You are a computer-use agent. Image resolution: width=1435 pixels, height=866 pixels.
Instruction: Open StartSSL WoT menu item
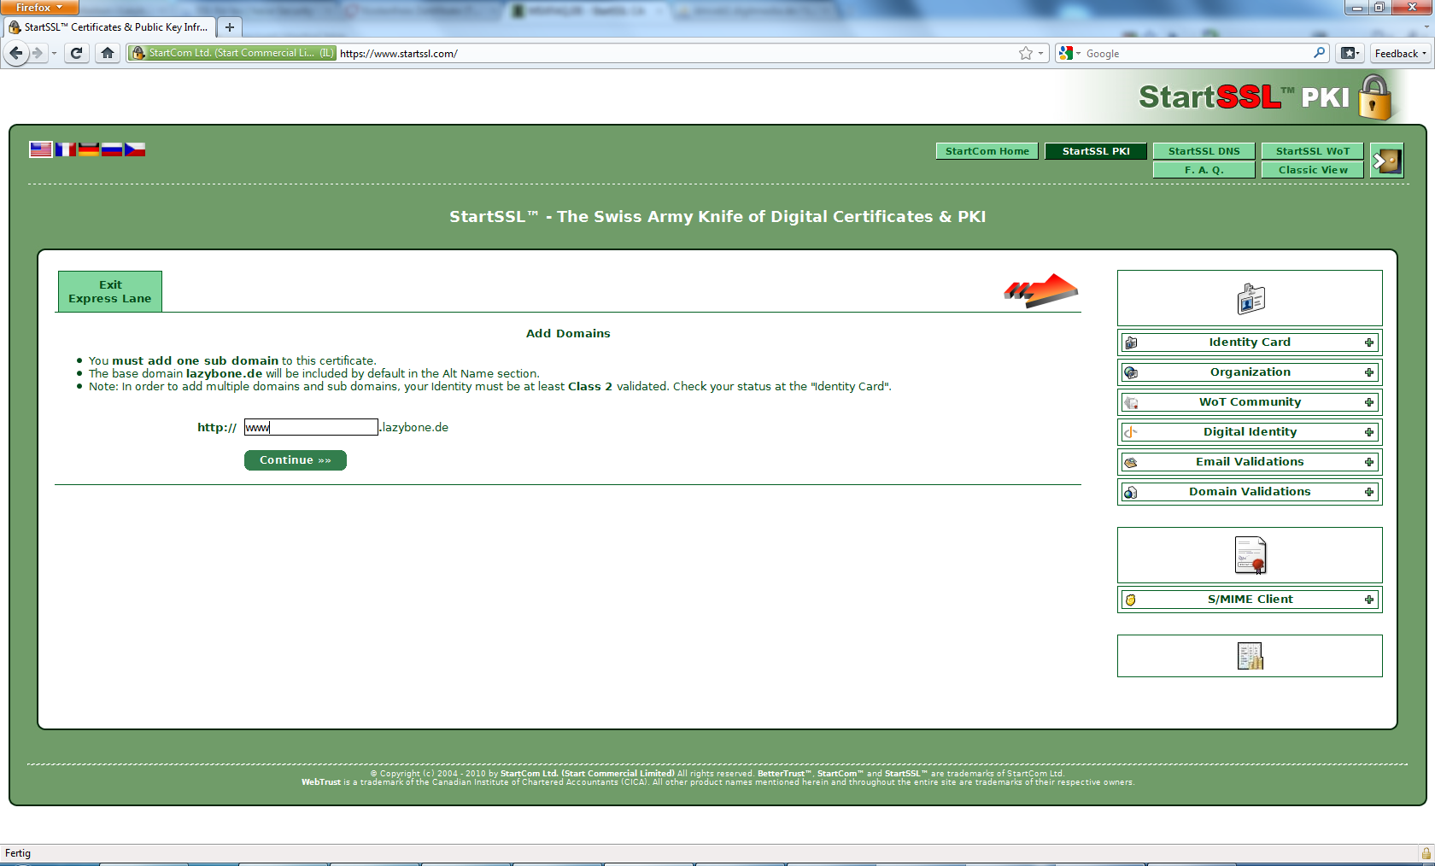(x=1313, y=151)
